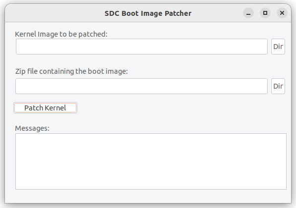Click the Kernel Image to be patched field
The image size is (296, 208).
click(x=142, y=47)
